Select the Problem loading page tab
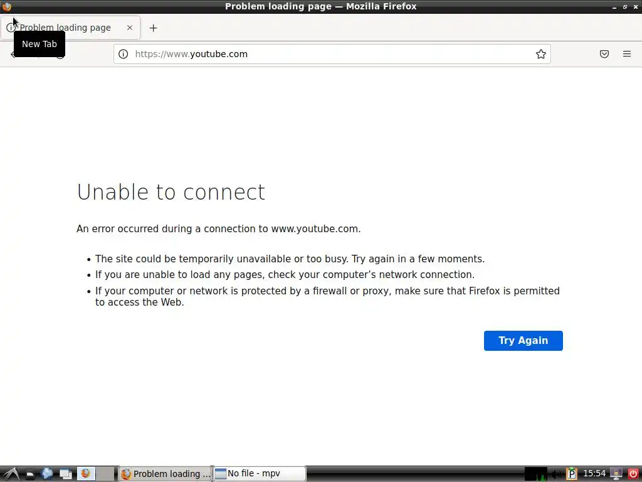Viewport: 642px width, 482px height. click(x=70, y=28)
